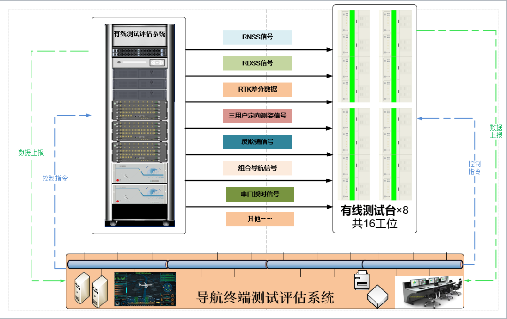The image size is (507, 319).
Task: Select the bottom-left test bench panel
Action: tap(354, 154)
